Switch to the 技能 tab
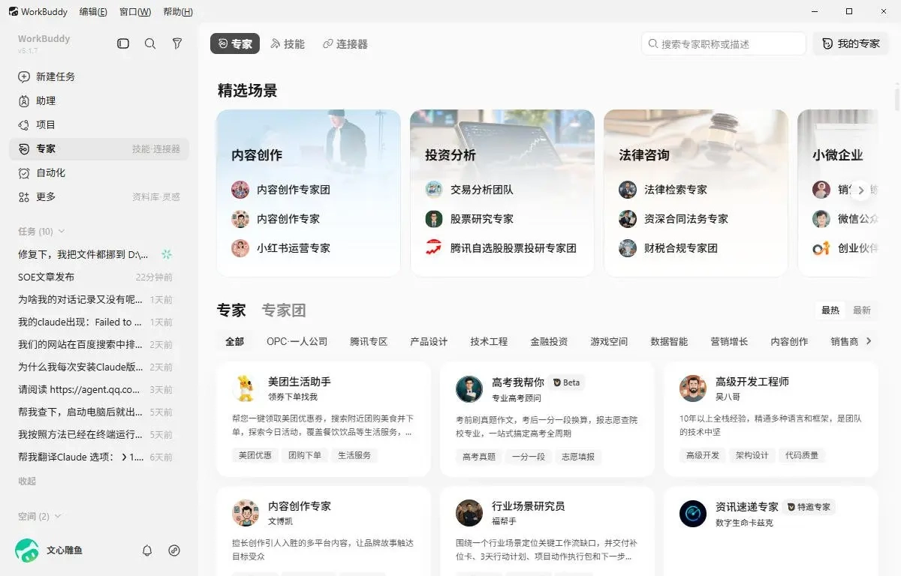Screen dimensions: 901x576 [x=288, y=43]
